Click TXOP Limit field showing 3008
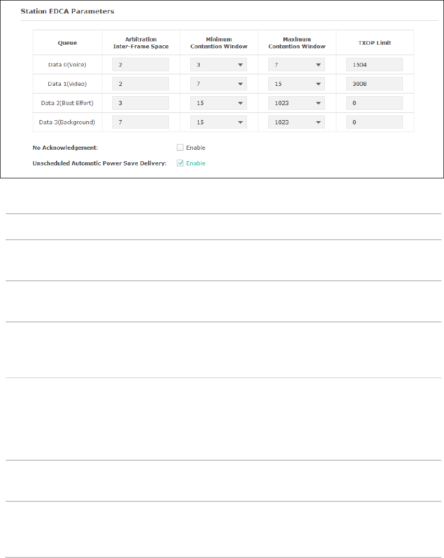Viewport: 444px width, 558px height. tap(375, 84)
